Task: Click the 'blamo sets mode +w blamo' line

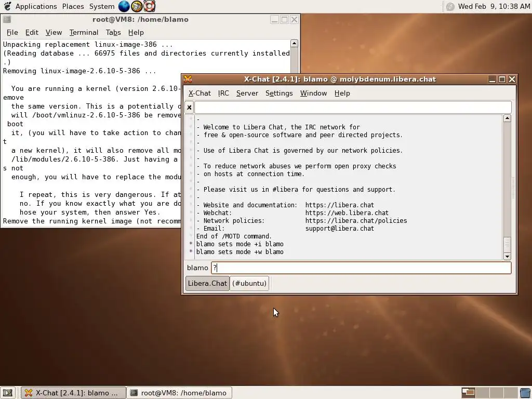Action: tap(240, 252)
